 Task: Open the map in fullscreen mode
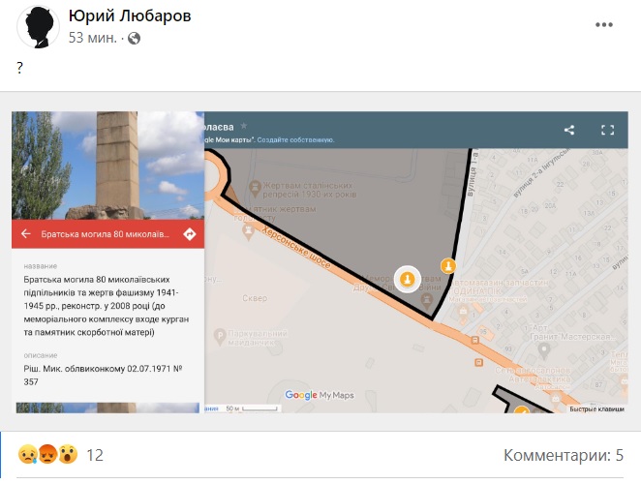point(608,130)
